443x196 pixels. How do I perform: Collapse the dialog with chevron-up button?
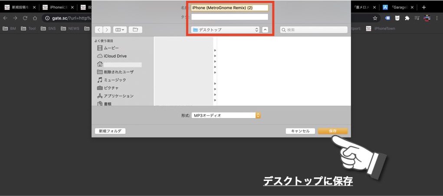[x=265, y=30]
